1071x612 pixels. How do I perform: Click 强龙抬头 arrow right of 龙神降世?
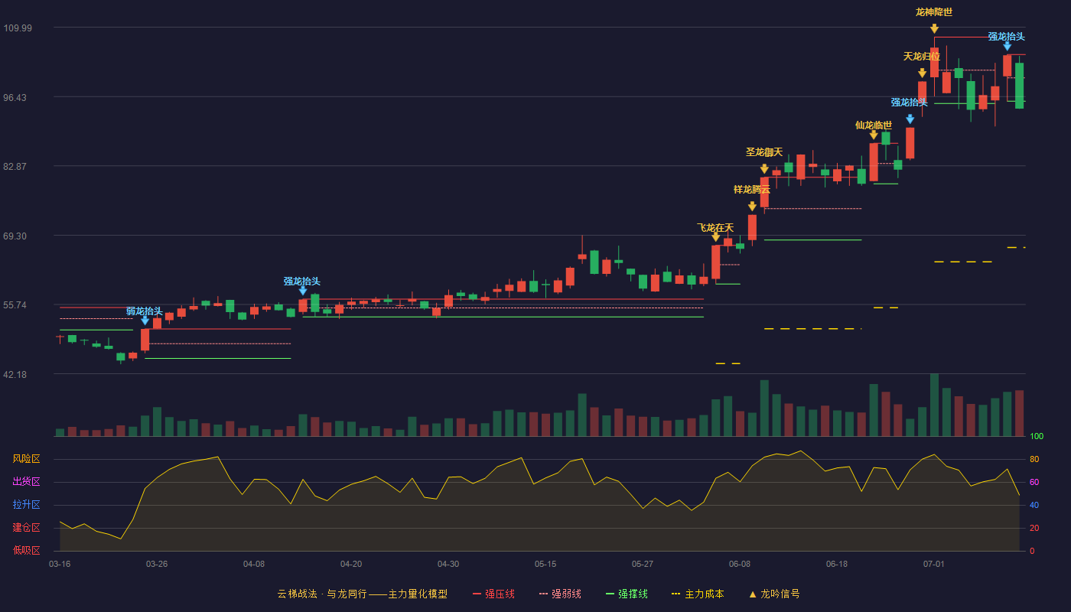pos(1007,47)
